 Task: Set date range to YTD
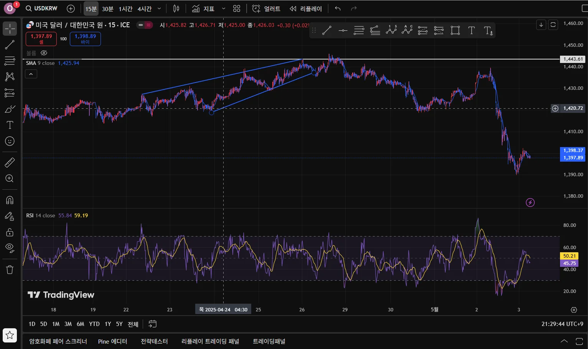tap(94, 324)
